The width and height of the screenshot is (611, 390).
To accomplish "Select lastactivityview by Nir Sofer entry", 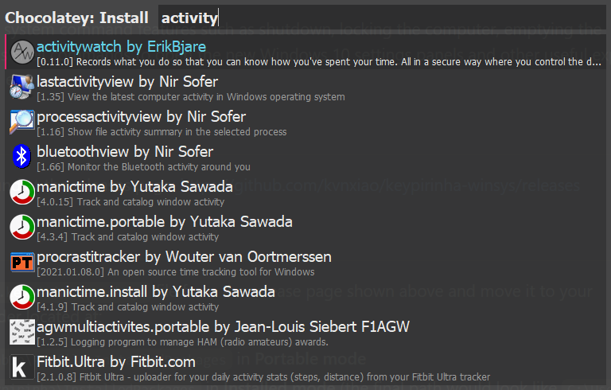I will click(x=305, y=87).
